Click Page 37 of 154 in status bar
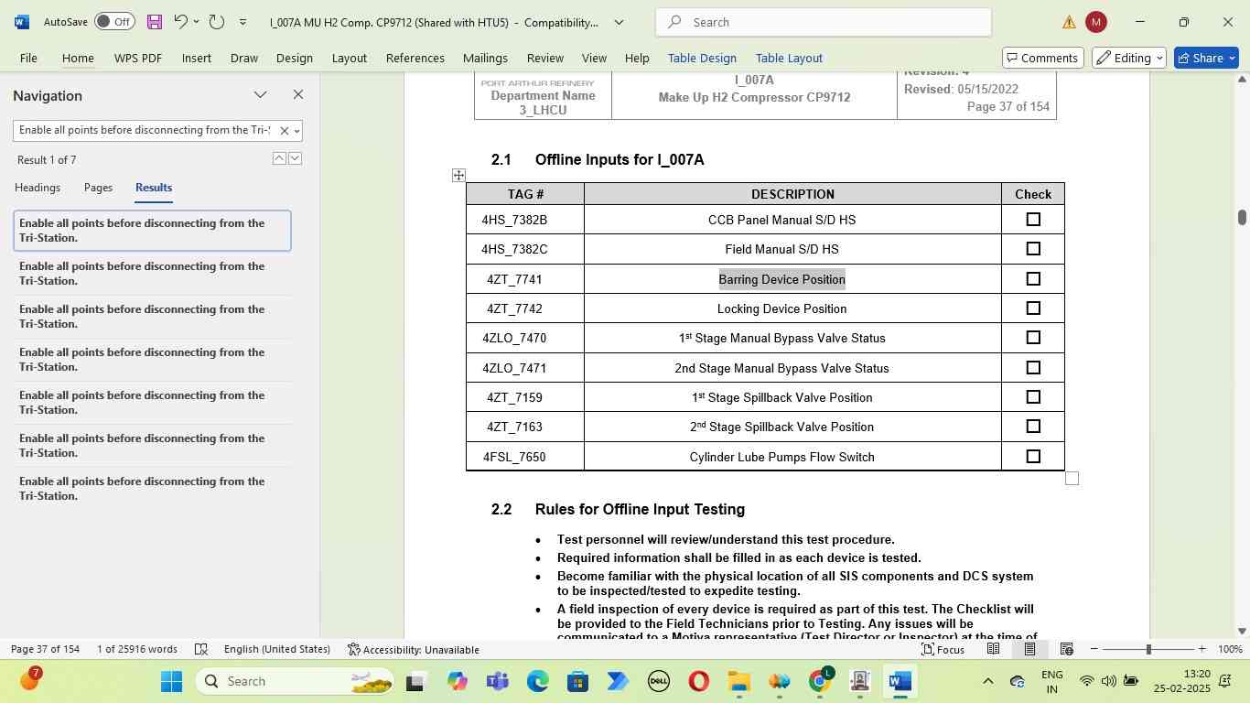The height and width of the screenshot is (703, 1250). pyautogui.click(x=45, y=649)
